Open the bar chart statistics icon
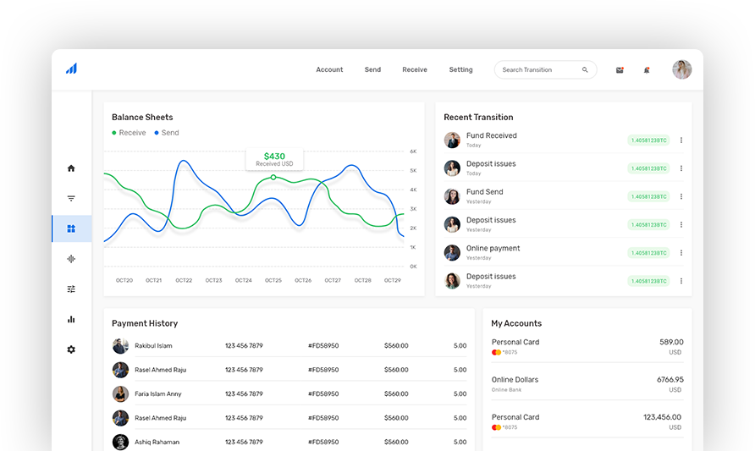 tap(71, 319)
